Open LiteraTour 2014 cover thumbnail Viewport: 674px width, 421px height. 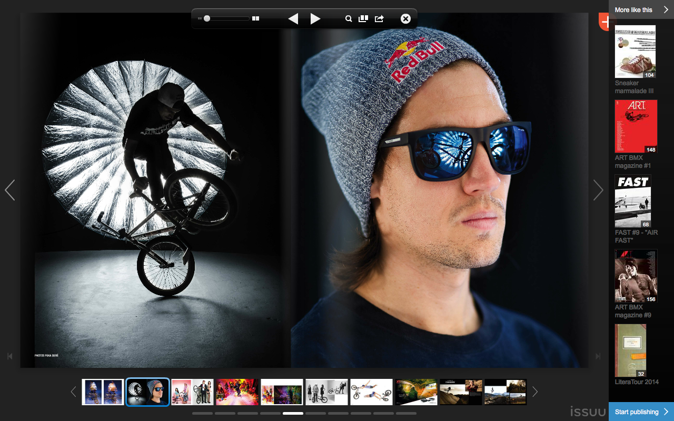tap(630, 350)
